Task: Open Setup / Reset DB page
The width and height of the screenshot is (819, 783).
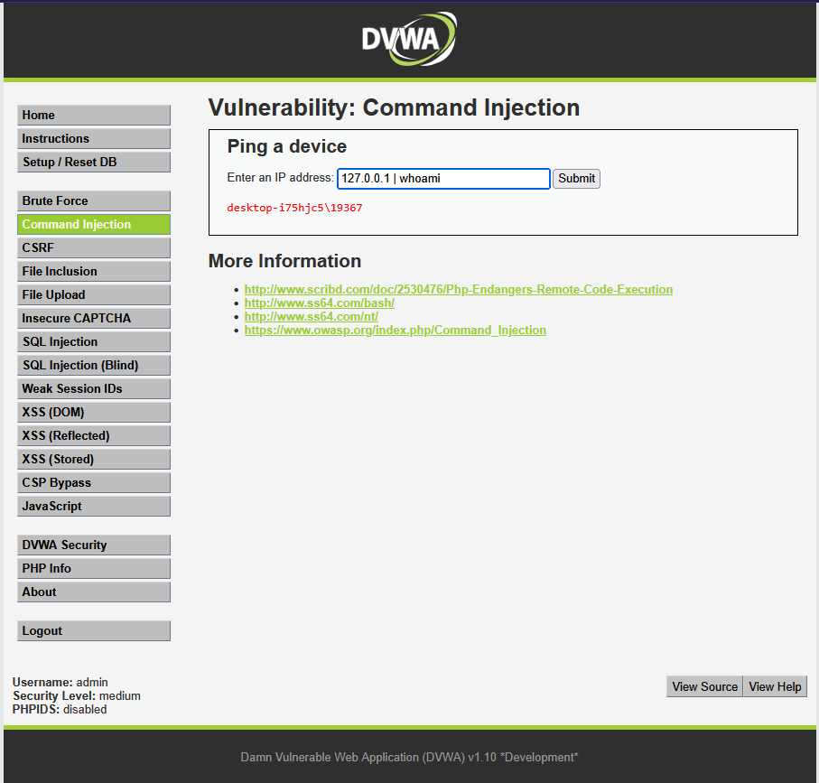Action: tap(94, 162)
